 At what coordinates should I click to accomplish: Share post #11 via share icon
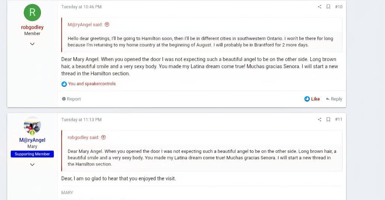click(320, 120)
